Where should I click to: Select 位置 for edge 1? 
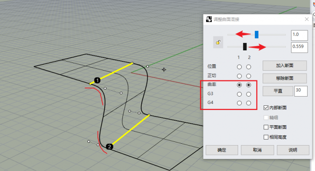[239, 67]
